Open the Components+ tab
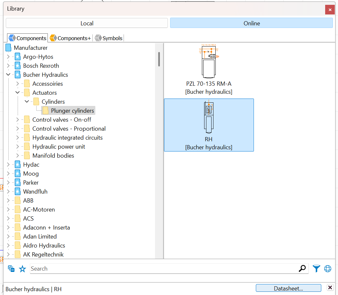This screenshot has height=295, width=338. pos(70,38)
